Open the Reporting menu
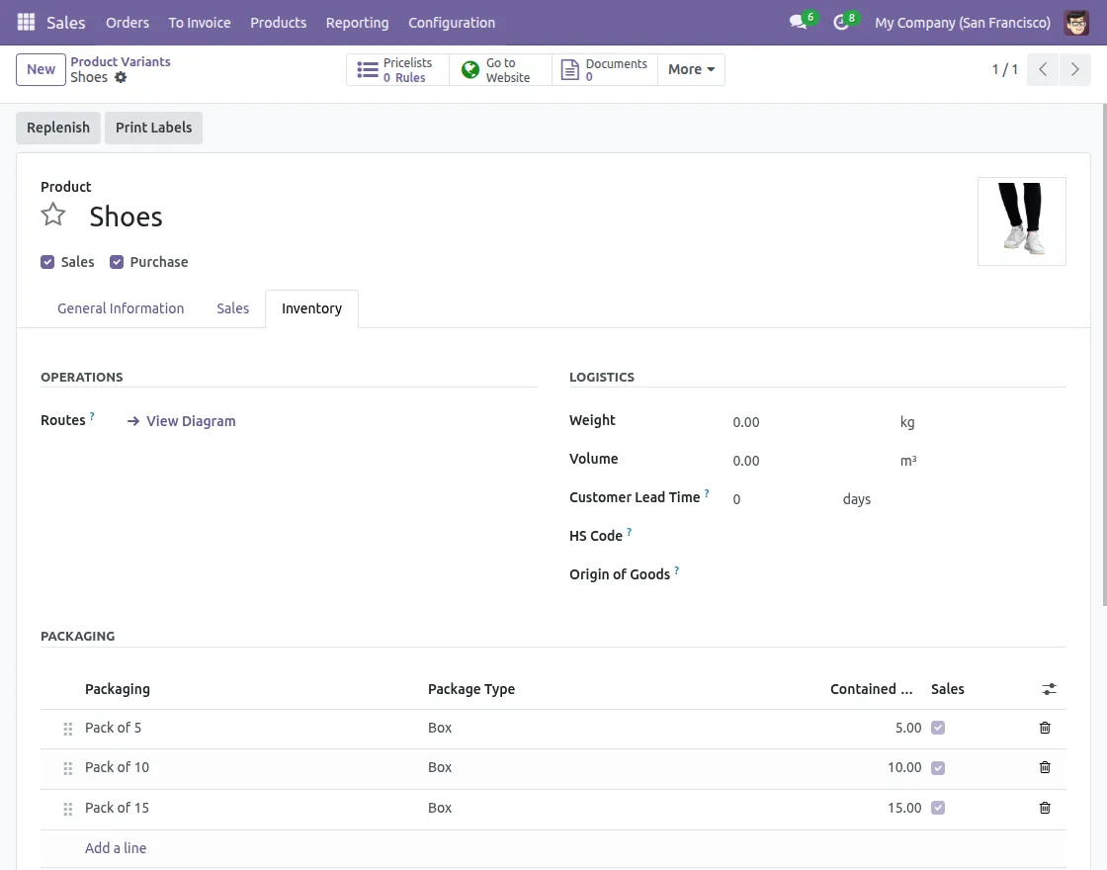The width and height of the screenshot is (1107, 870). [x=357, y=22]
